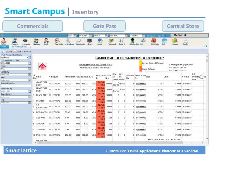Open MR000001 link in 40 WT TUBE LIGHT row
Viewport: 230px width, 177px height.
[141, 84]
